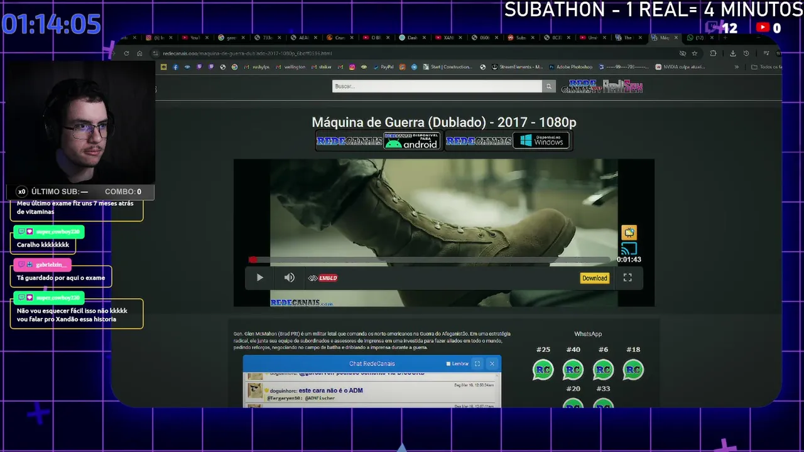Open Facebook bookmark in bookmarks bar
The width and height of the screenshot is (804, 452).
tap(175, 67)
